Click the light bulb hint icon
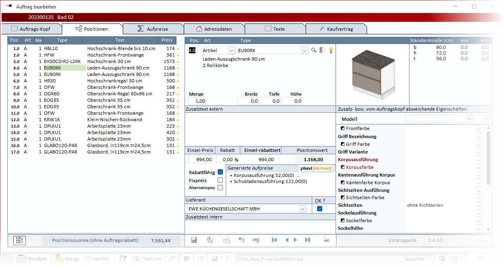This screenshot has height=267, width=504. tap(330, 50)
